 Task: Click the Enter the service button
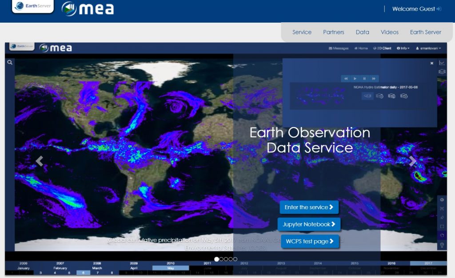click(x=309, y=207)
